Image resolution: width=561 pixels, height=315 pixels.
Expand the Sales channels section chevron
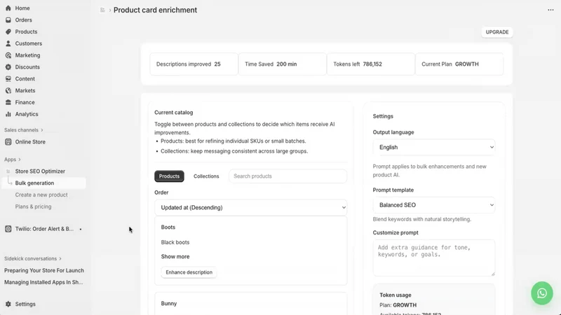tap(42, 130)
